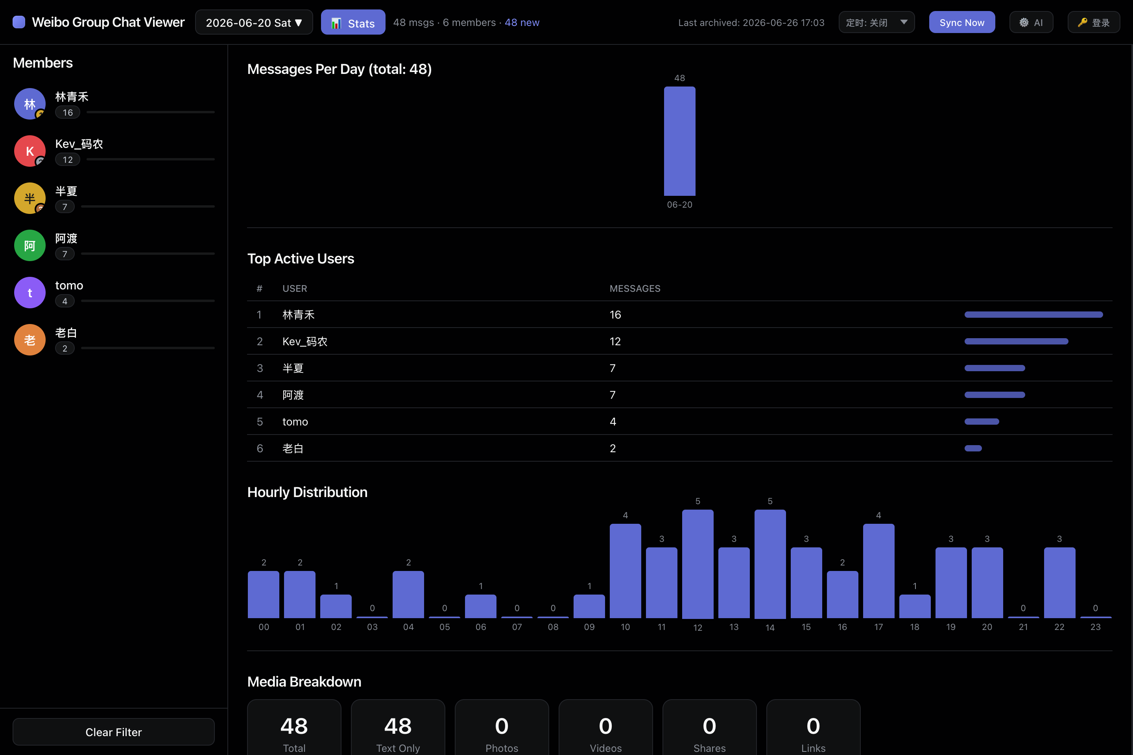Toggle the Stats view button
This screenshot has width=1133, height=755.
(x=353, y=22)
